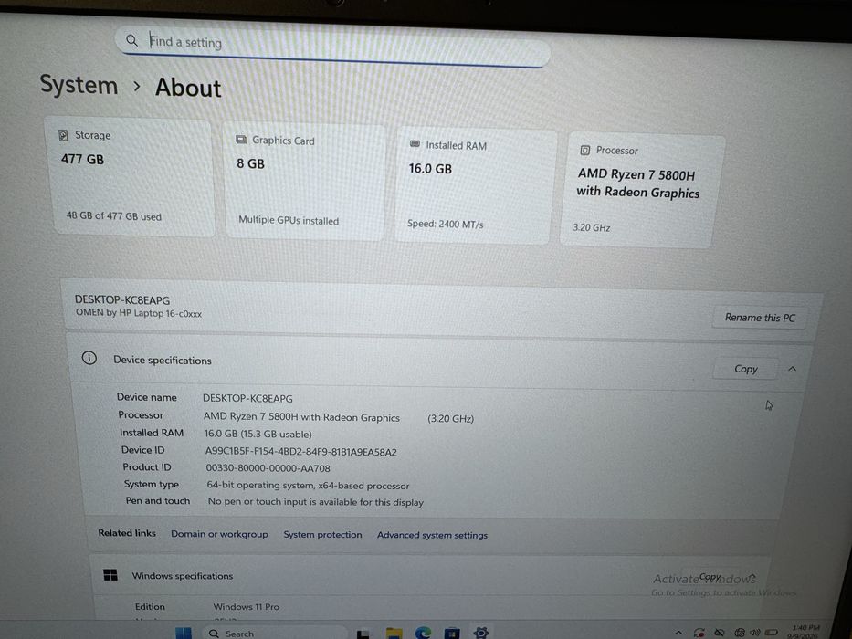This screenshot has height=639, width=852.
Task: Collapse the Device specifications section
Action: [793, 369]
